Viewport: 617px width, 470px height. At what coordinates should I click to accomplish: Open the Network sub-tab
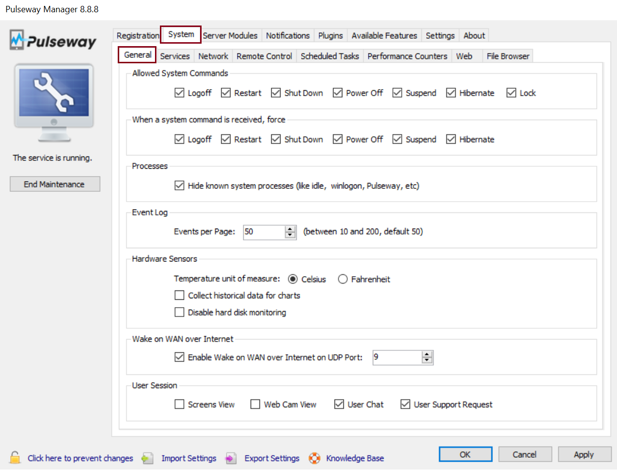click(213, 56)
